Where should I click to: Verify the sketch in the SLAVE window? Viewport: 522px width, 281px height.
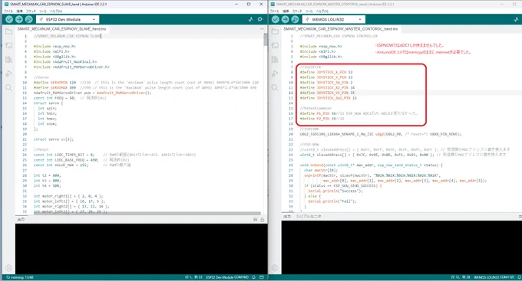tap(9, 19)
